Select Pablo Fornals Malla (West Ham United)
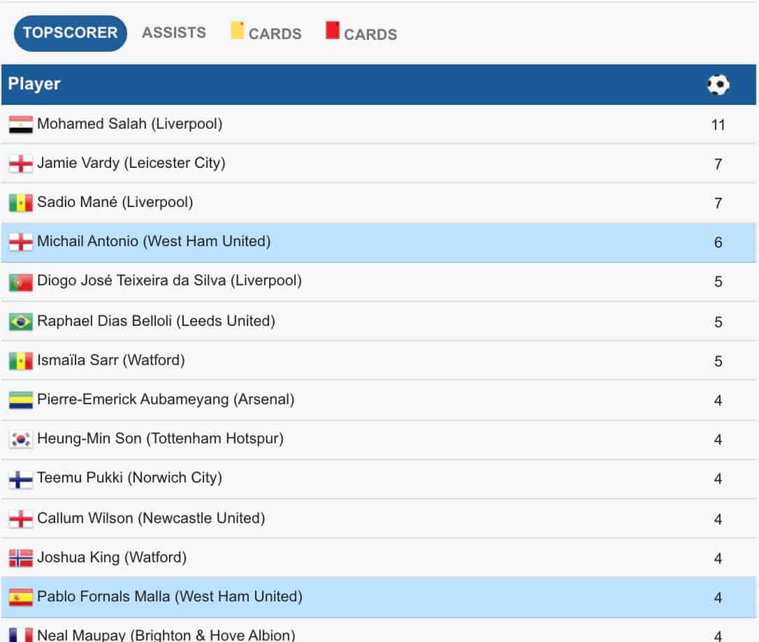The image size is (759, 642). tap(170, 597)
